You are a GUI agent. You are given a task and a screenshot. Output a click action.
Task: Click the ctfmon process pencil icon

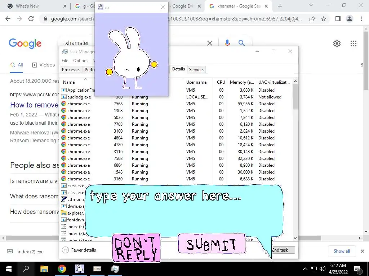pos(63,199)
